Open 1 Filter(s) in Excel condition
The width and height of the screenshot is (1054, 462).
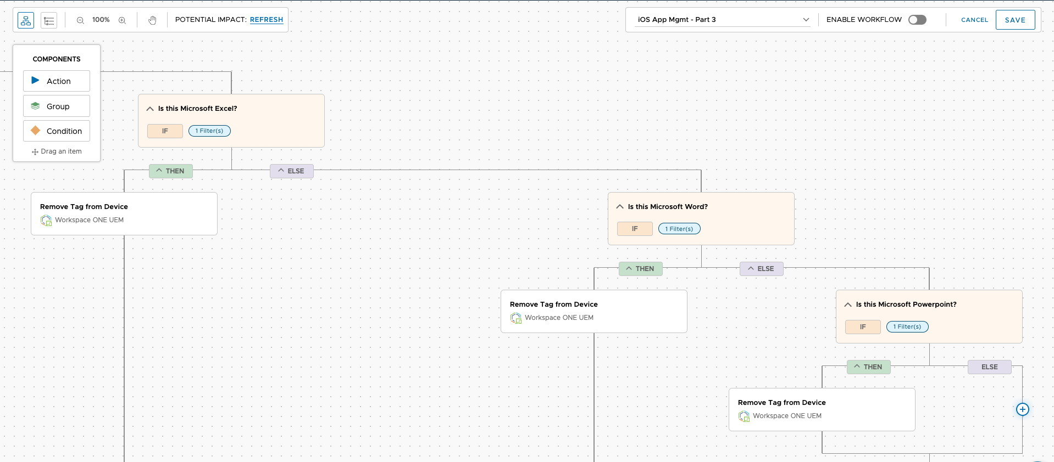209,131
